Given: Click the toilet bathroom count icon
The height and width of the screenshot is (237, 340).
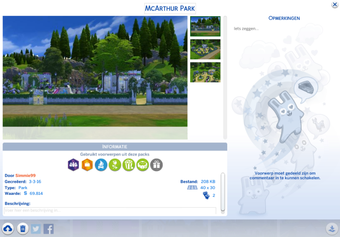Looking at the screenshot, I should [206, 195].
